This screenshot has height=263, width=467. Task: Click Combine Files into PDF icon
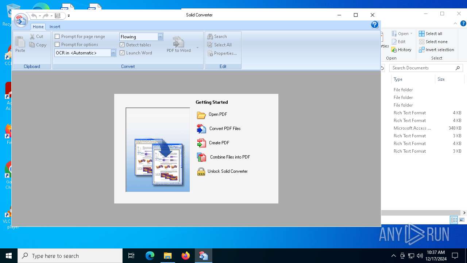(201, 157)
